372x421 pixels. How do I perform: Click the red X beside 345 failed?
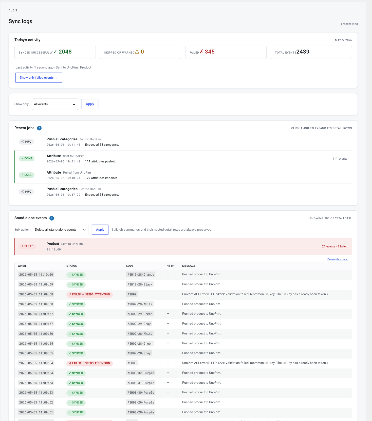pos(201,52)
